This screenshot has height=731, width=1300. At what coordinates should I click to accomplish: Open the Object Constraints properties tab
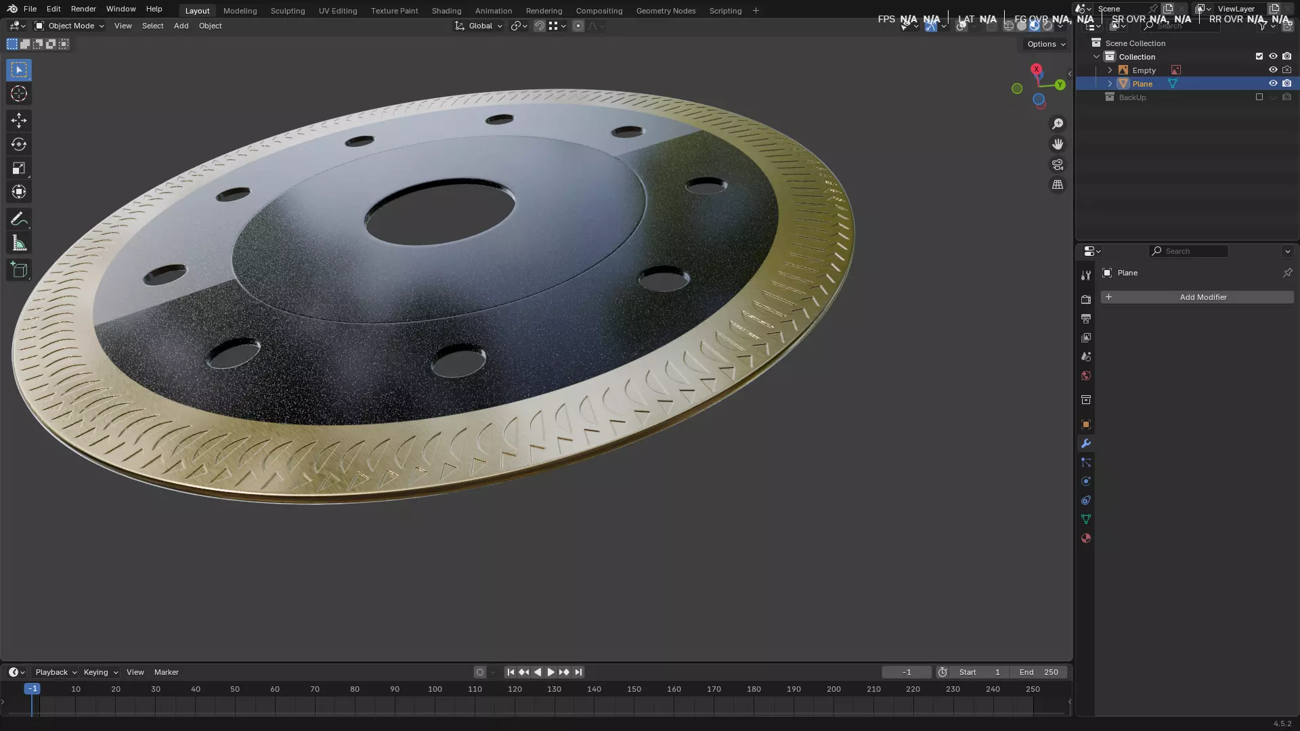pos(1086,500)
